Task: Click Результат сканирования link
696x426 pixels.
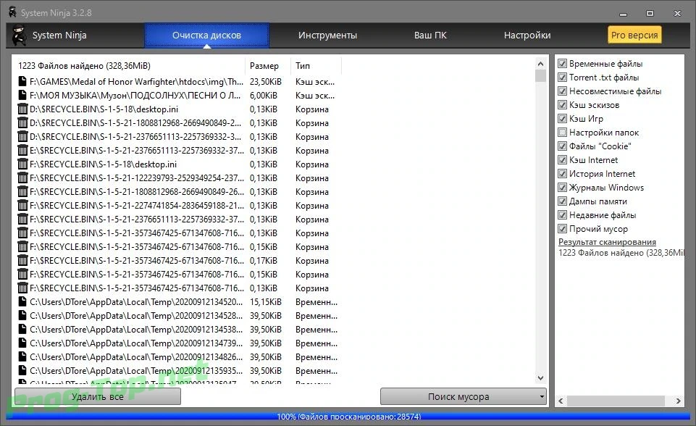Action: point(607,242)
